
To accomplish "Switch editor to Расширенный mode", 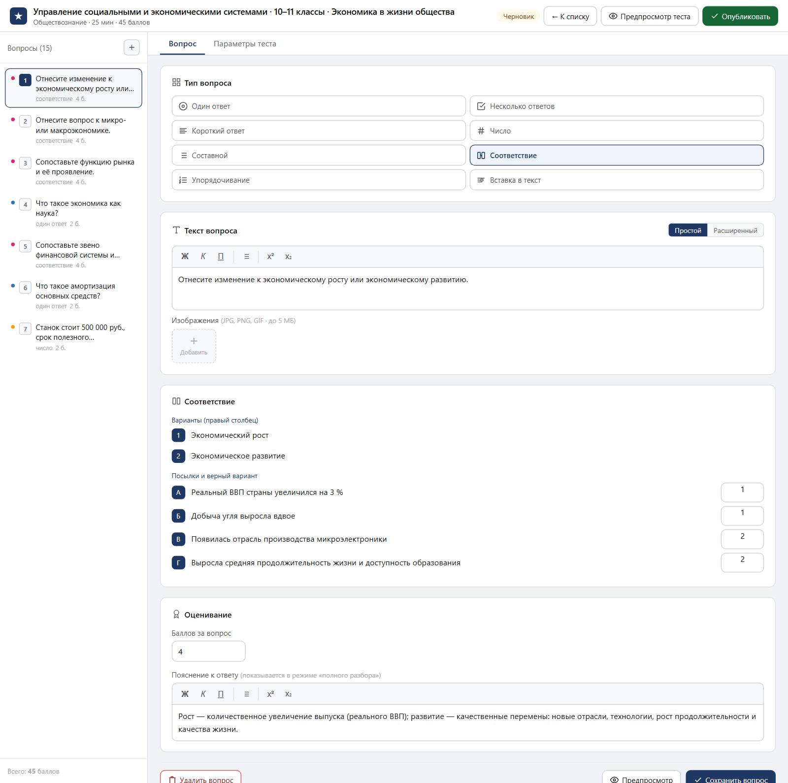I will pyautogui.click(x=735, y=230).
